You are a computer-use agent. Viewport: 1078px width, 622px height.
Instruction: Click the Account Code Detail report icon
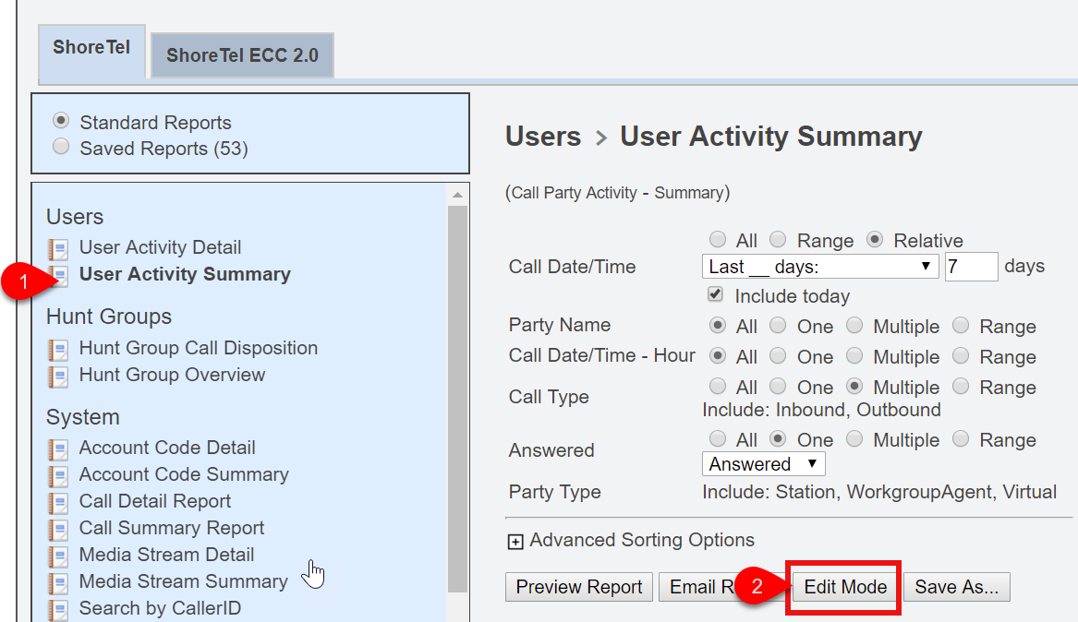[58, 449]
